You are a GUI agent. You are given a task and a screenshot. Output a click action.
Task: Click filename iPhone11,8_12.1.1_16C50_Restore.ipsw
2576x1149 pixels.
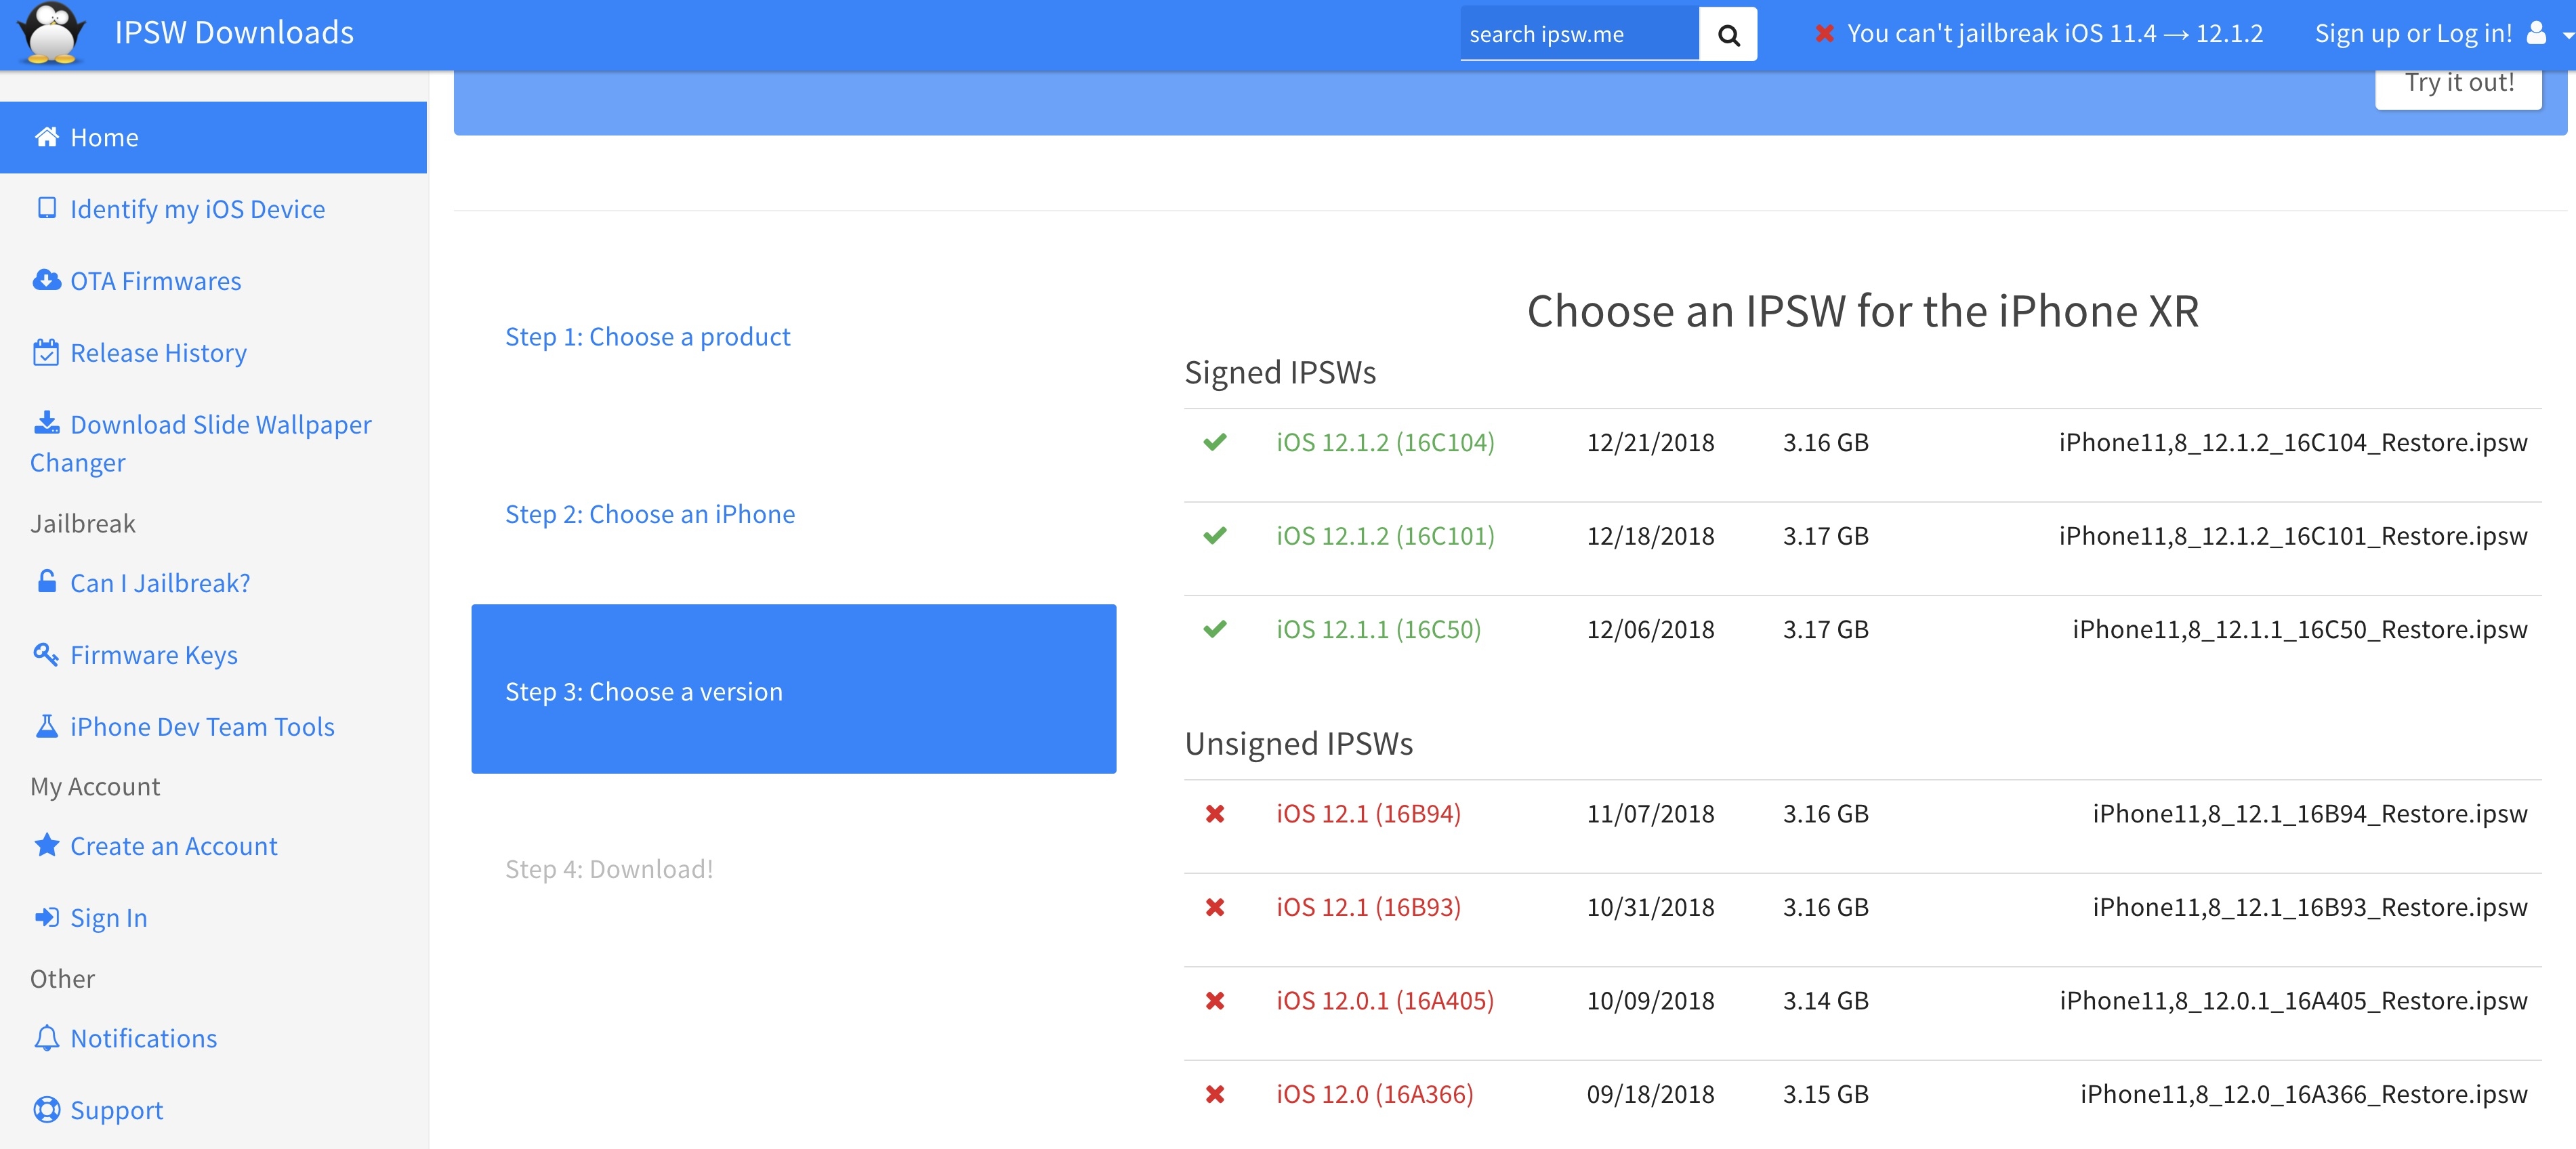(2300, 630)
